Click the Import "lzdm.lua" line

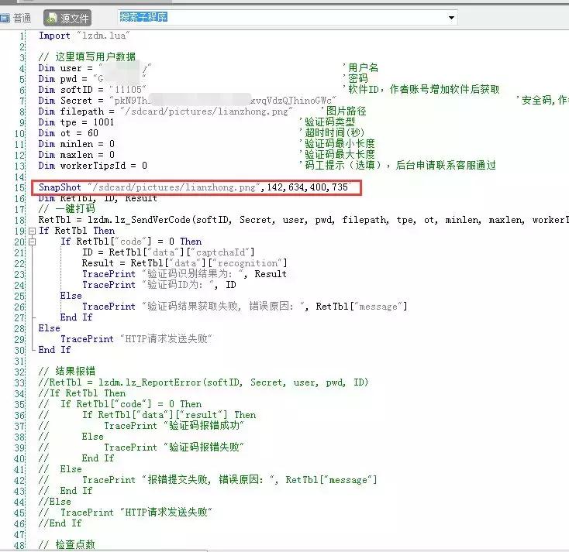[x=84, y=36]
